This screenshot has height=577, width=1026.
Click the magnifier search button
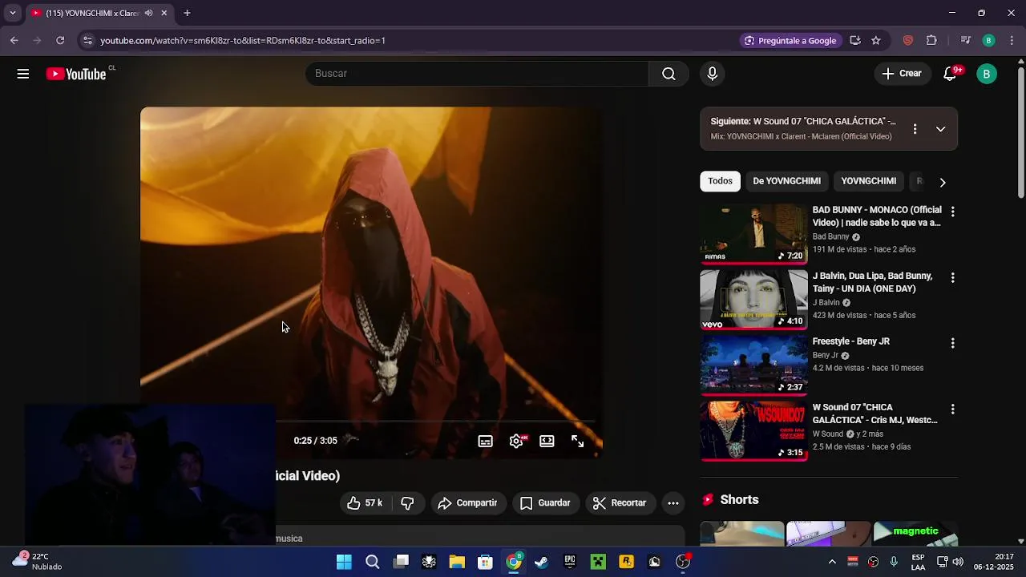669,74
